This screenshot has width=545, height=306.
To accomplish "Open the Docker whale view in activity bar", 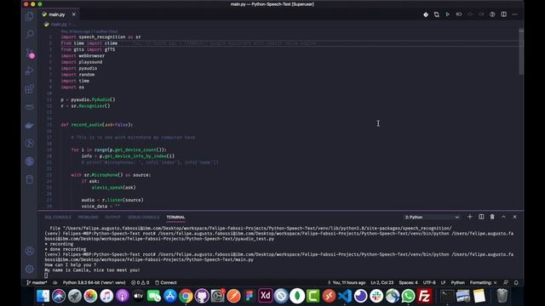I will coord(30,125).
